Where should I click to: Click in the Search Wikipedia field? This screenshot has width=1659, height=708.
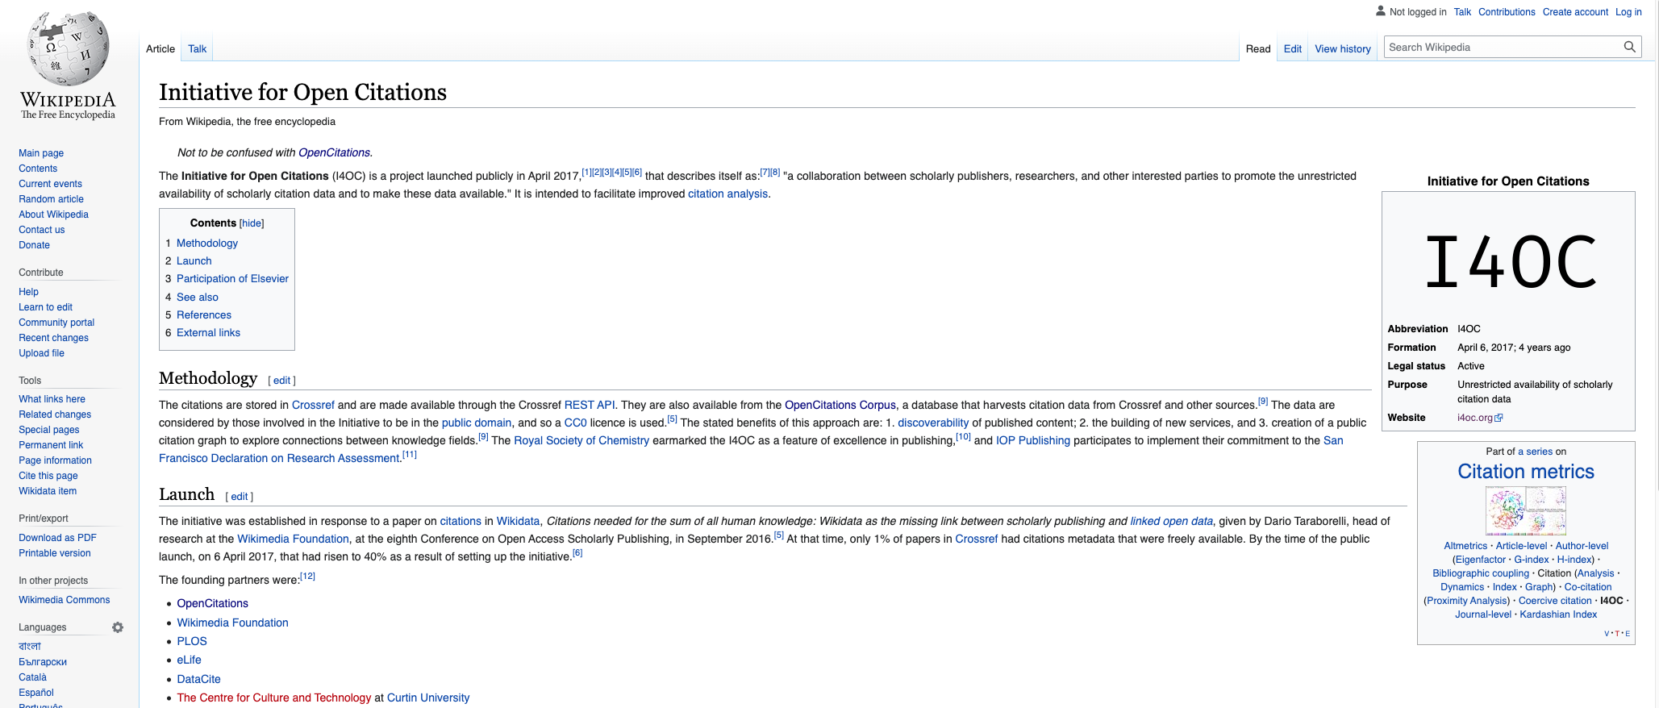point(1500,48)
